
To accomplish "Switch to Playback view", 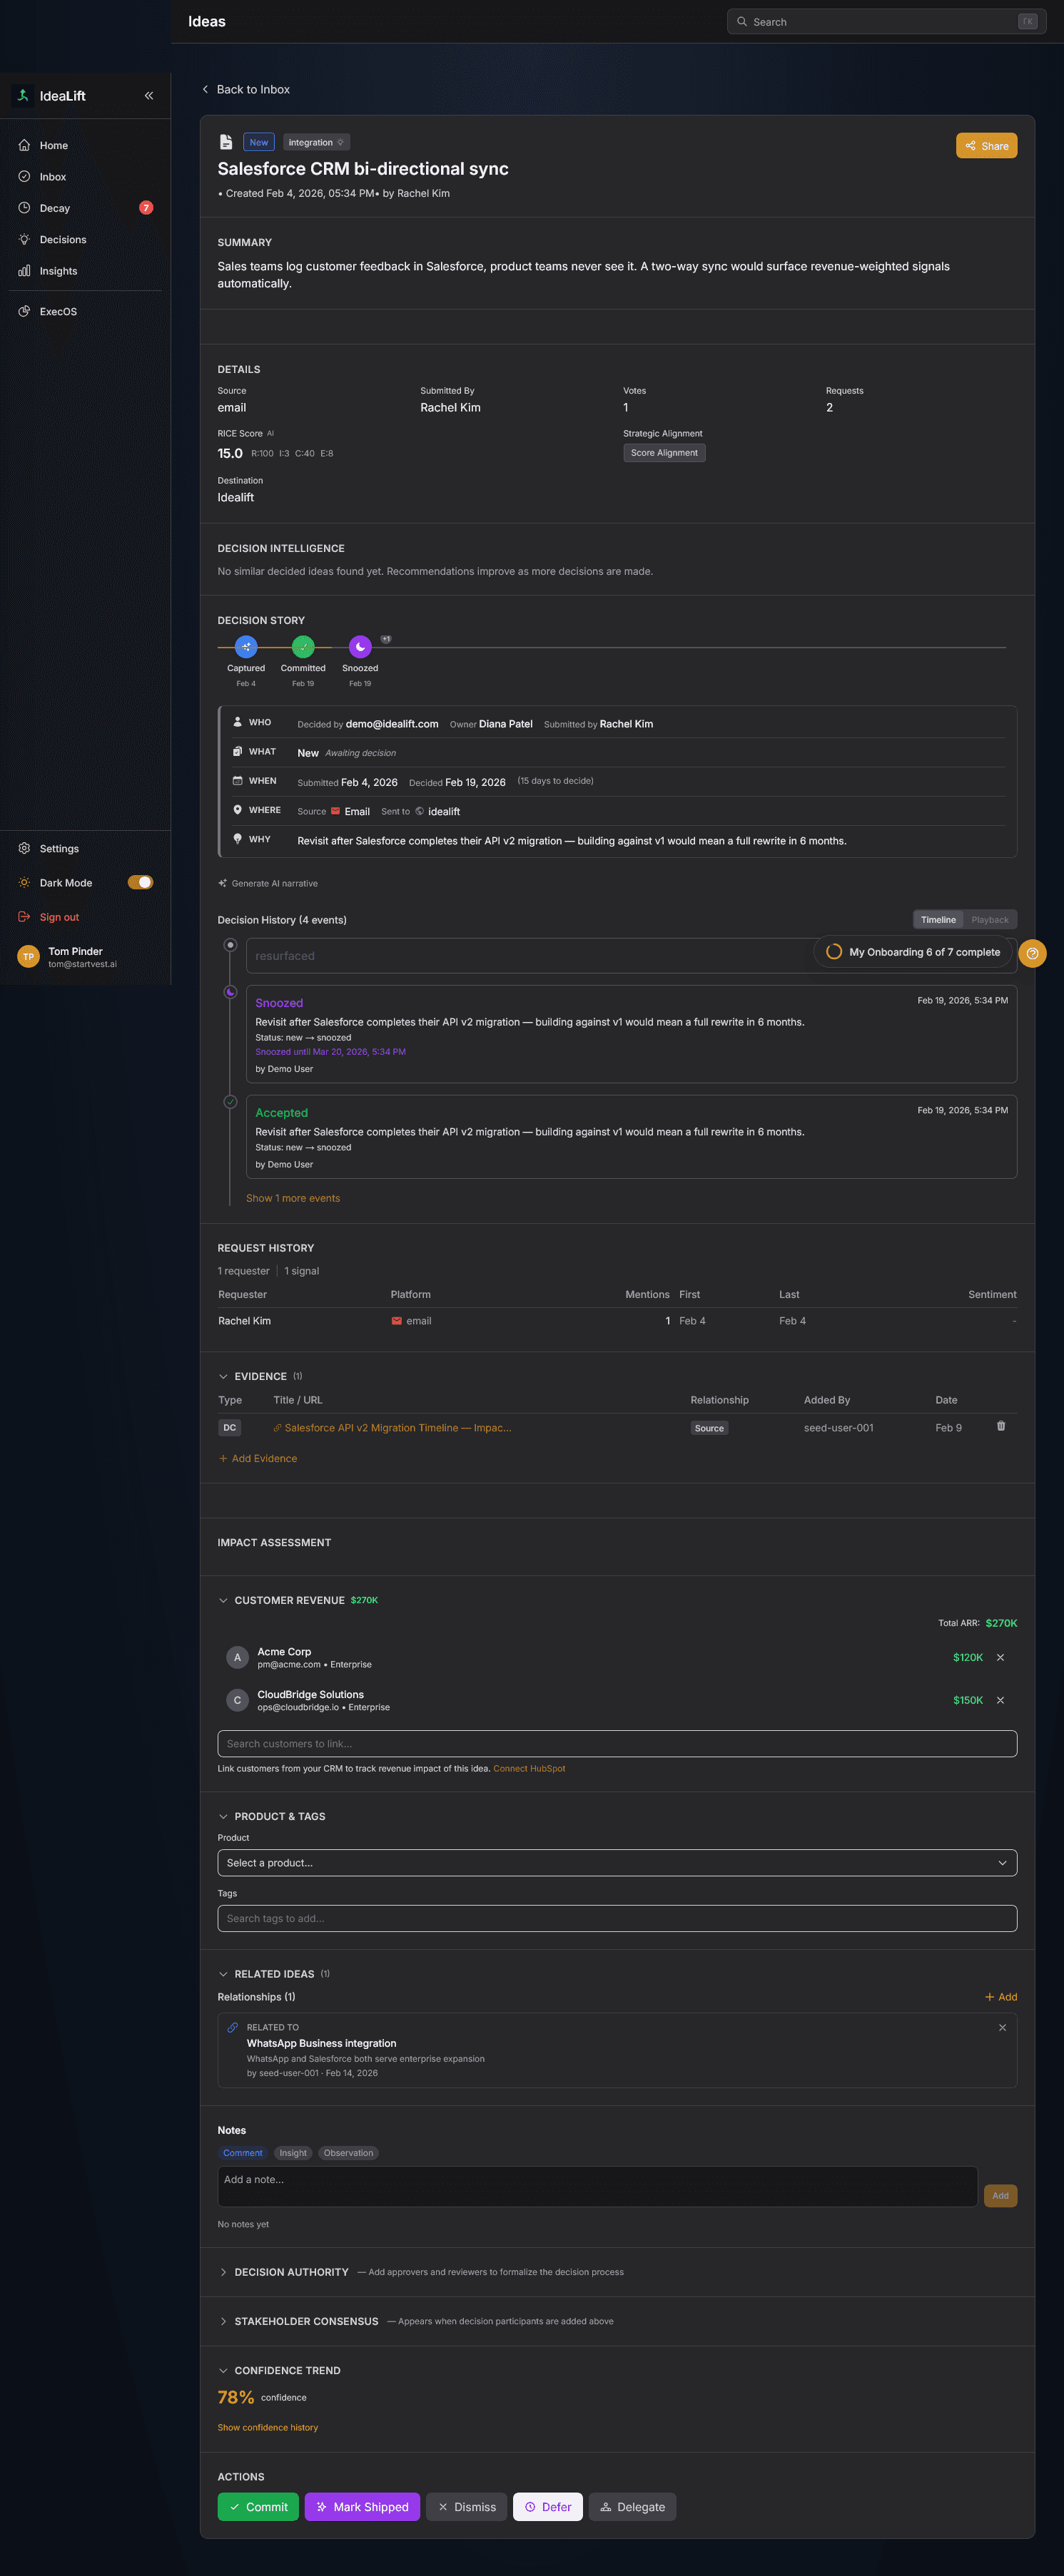I will coord(990,920).
